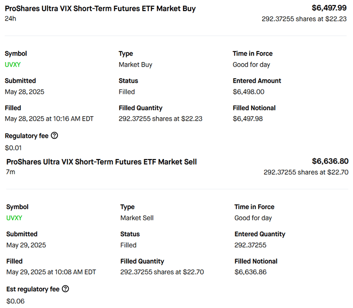This screenshot has width=353, height=308.
Task: Open the UVXY symbol link in sell order
Action: click(x=14, y=218)
